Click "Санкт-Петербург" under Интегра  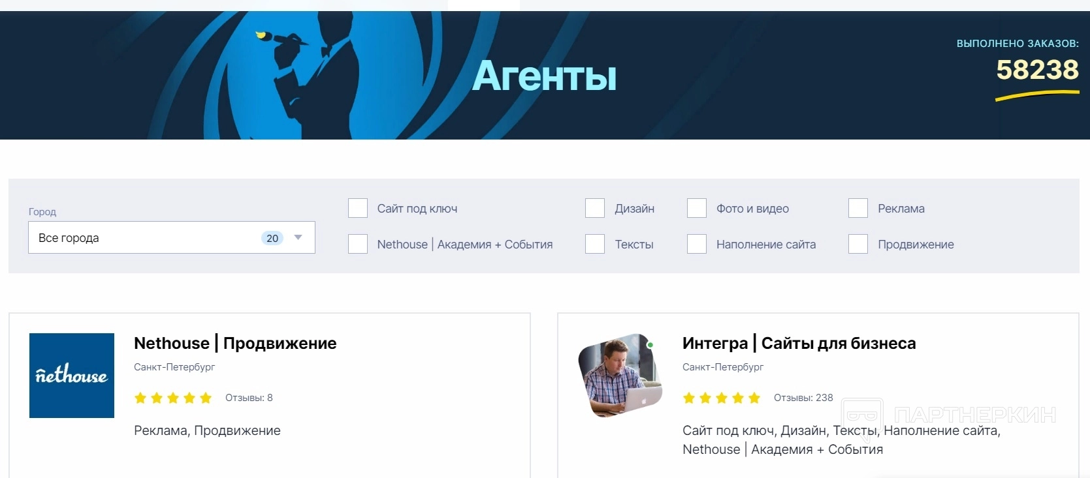point(723,367)
